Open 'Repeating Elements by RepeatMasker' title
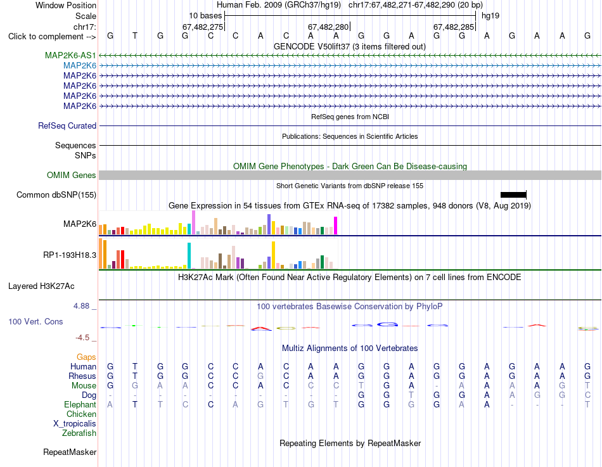Screen dimensions: 602x467 (350, 443)
